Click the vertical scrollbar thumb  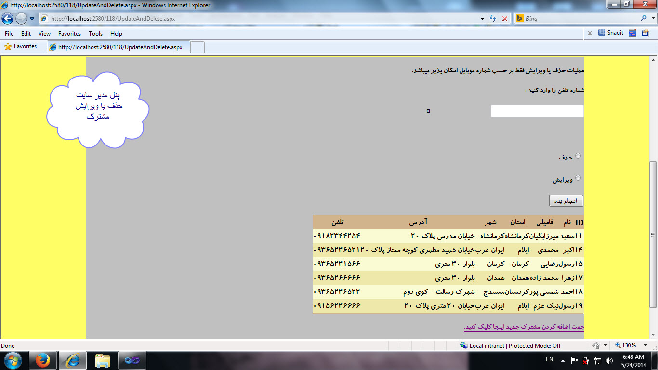(x=653, y=234)
